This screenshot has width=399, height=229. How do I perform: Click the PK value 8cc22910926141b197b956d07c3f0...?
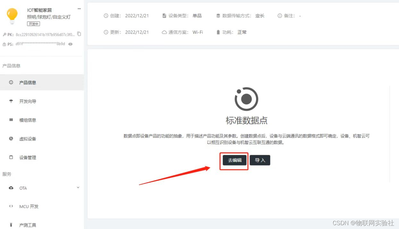tap(45, 34)
